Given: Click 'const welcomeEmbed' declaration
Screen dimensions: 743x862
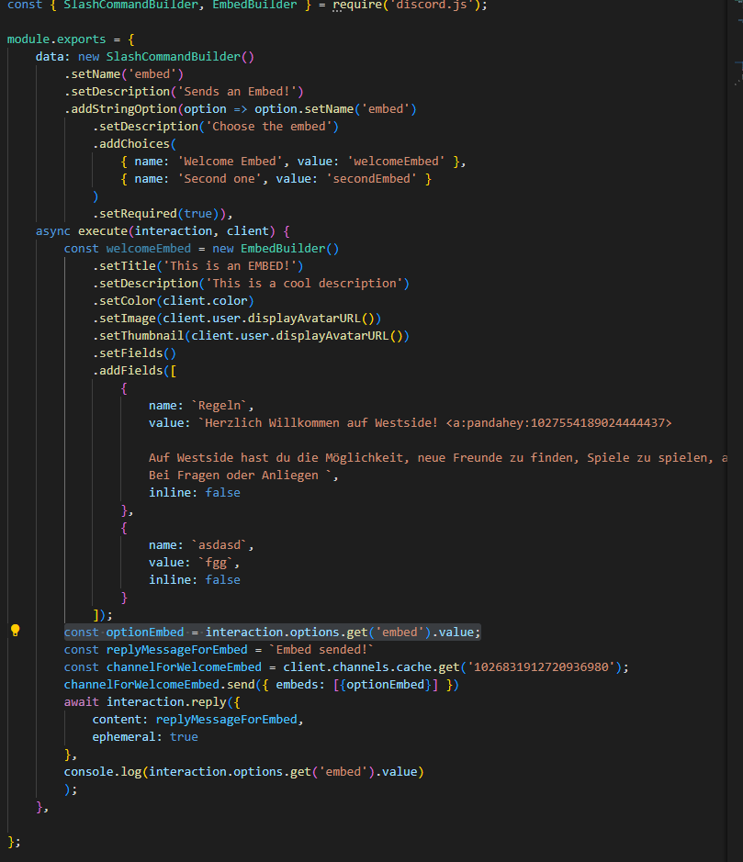Looking at the screenshot, I should coord(127,249).
